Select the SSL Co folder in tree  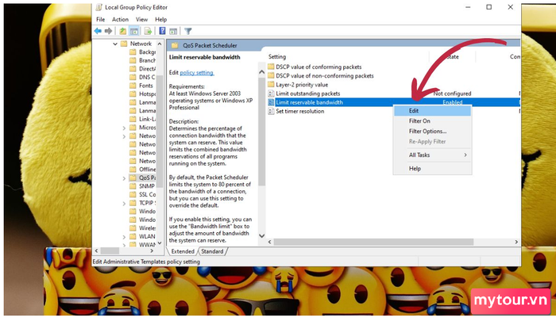[x=147, y=194]
